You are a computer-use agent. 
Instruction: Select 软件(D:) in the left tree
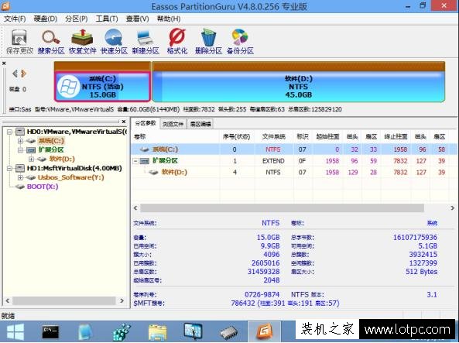point(62,159)
